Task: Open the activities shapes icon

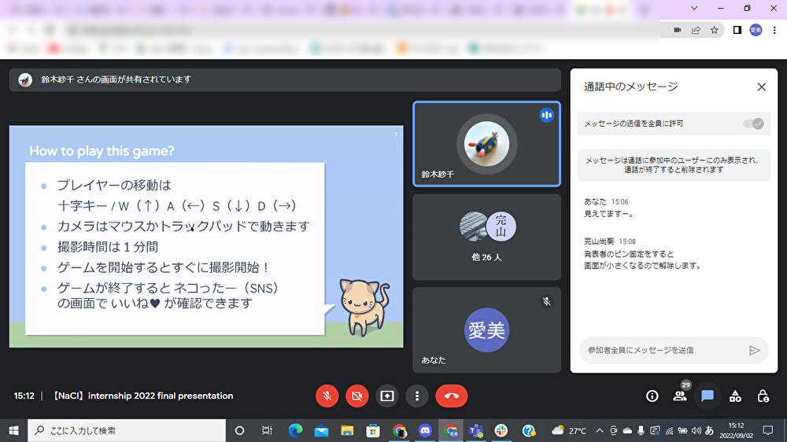Action: point(735,396)
